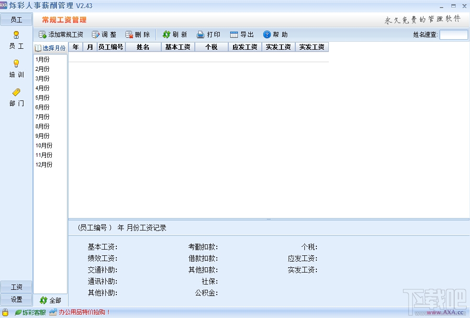Switch to the 设置 panel tab
470x318 pixels.
click(16, 299)
